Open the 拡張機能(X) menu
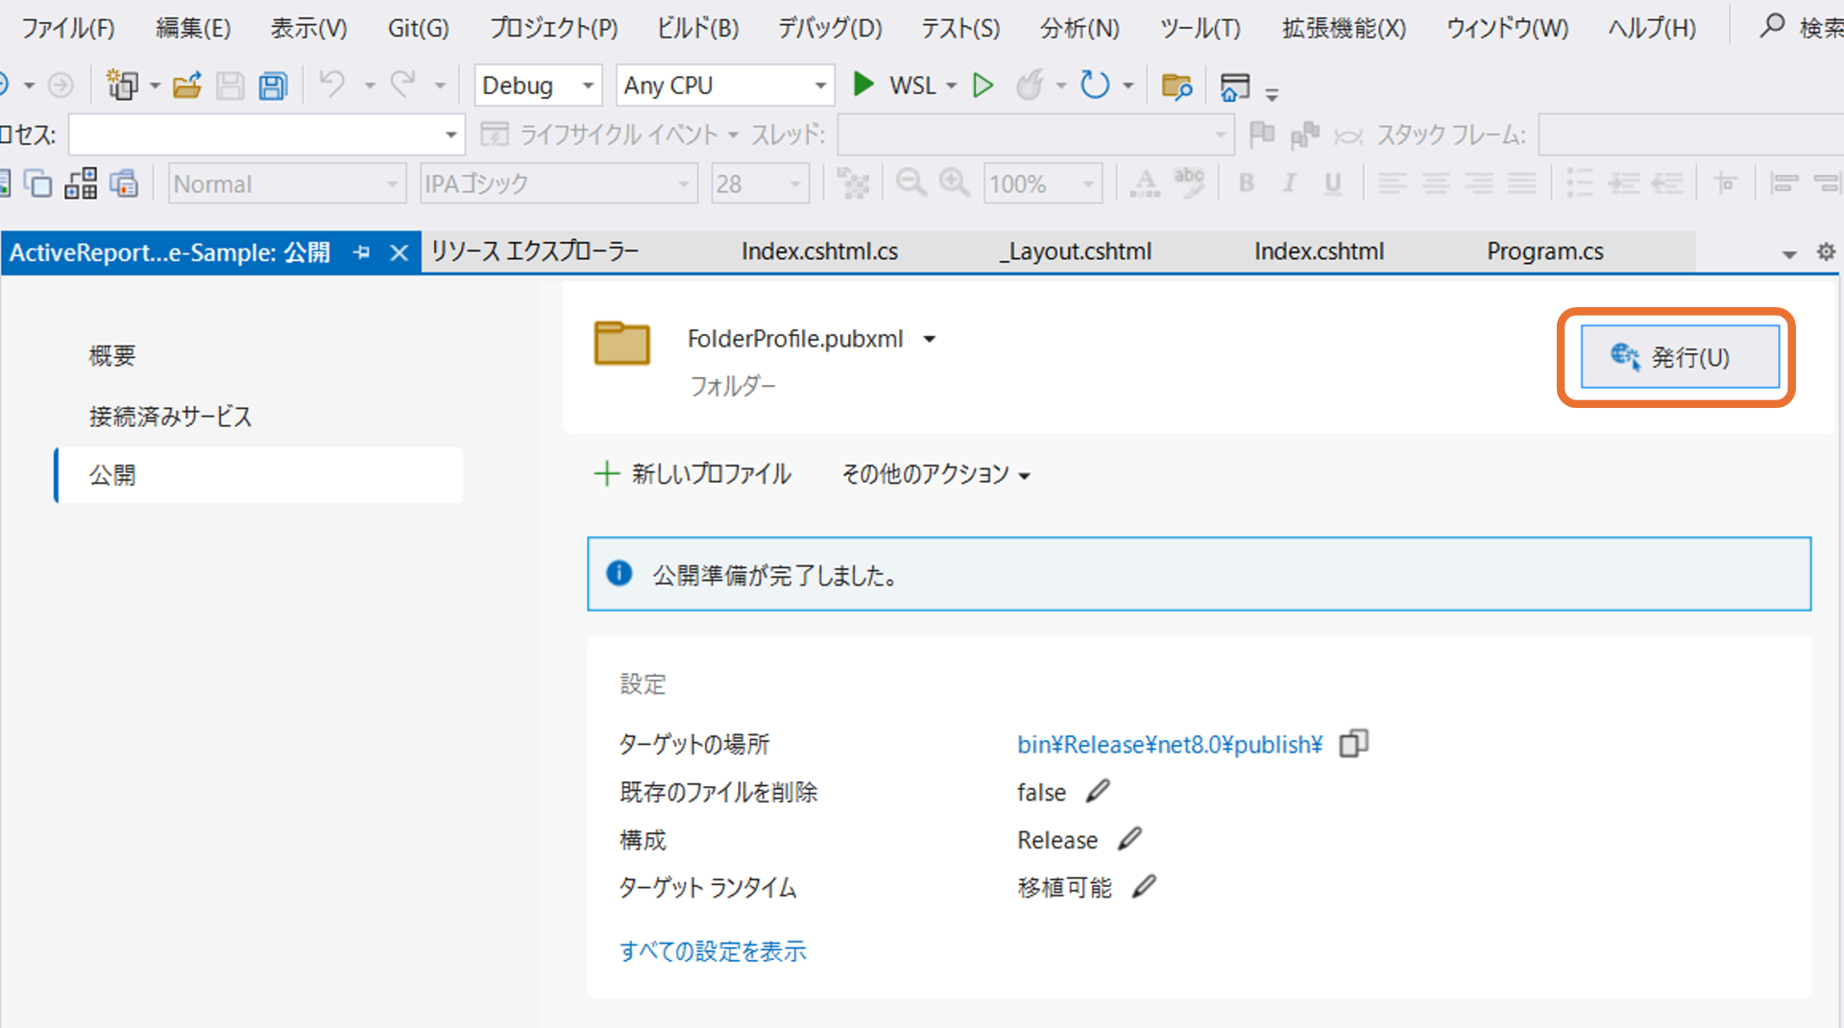 pos(1344,28)
